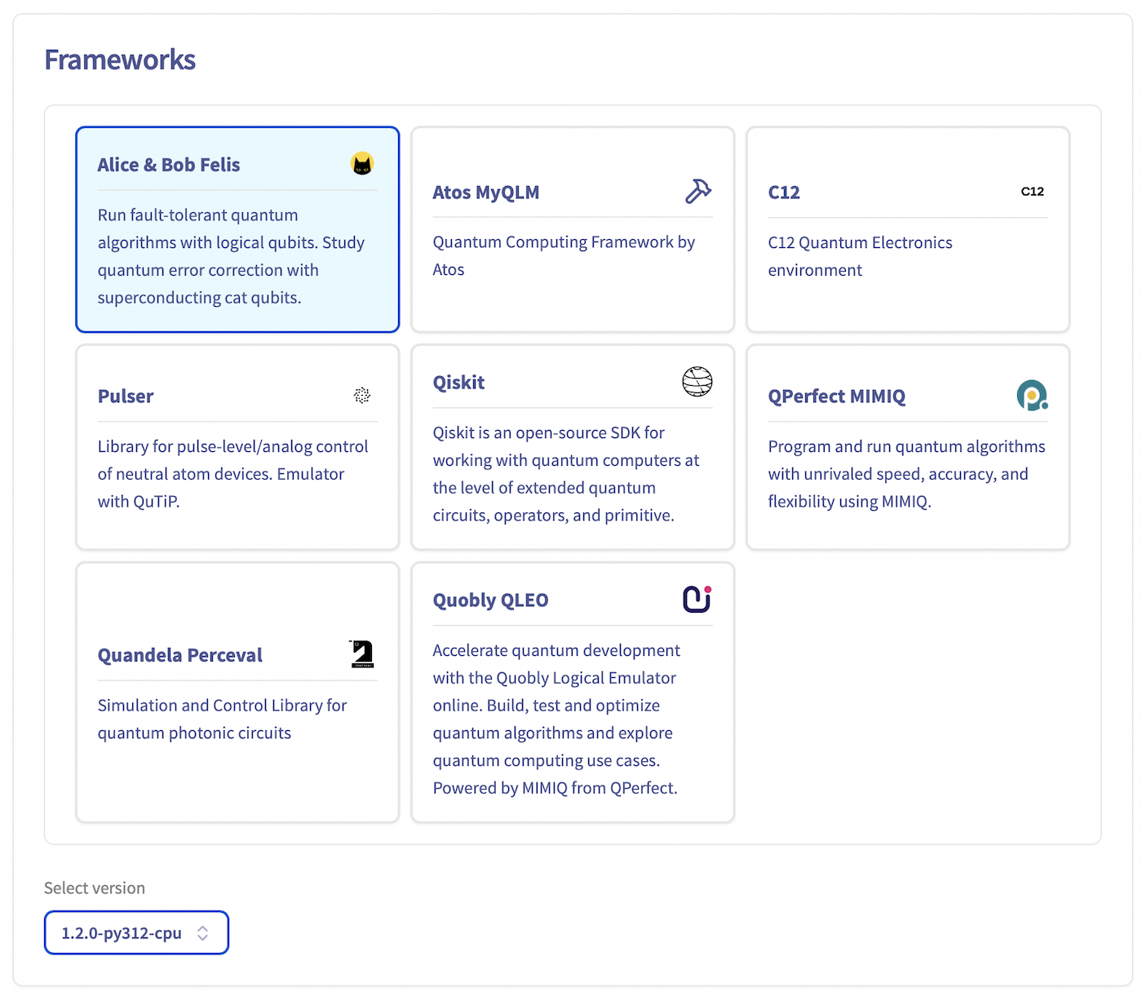Click the Qiskit globe icon
The image size is (1142, 997).
[x=697, y=382]
